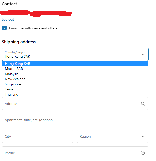The image size is (156, 161).
Task: Click the Phone input field
Action: point(75,153)
